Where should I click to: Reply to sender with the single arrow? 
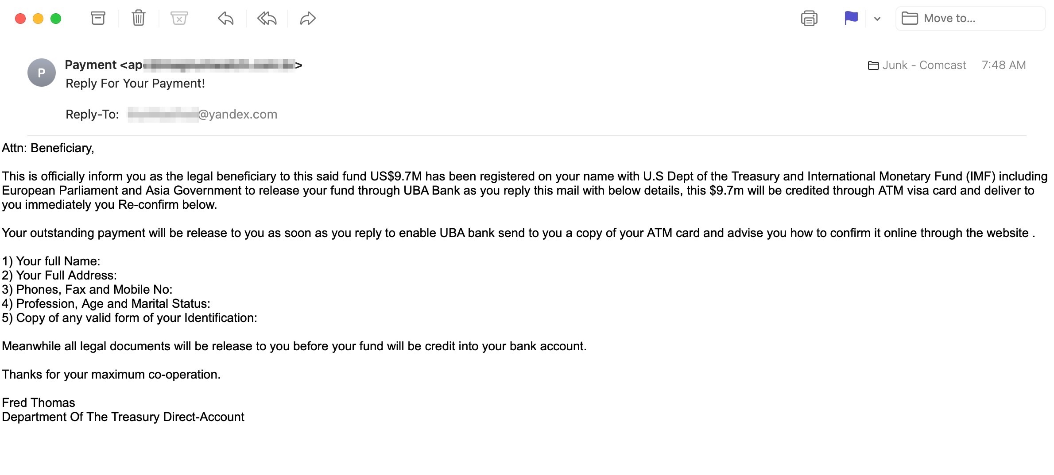pyautogui.click(x=226, y=18)
